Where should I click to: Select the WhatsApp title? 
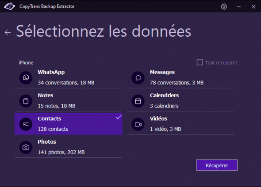(x=51, y=73)
